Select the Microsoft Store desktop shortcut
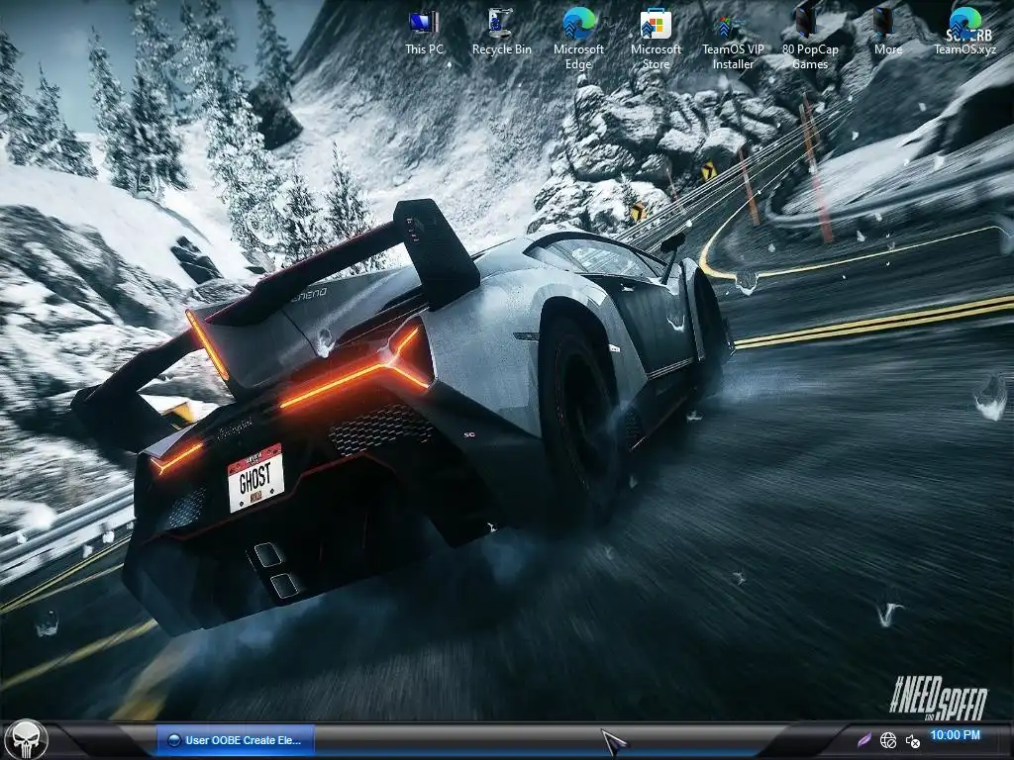 656,39
